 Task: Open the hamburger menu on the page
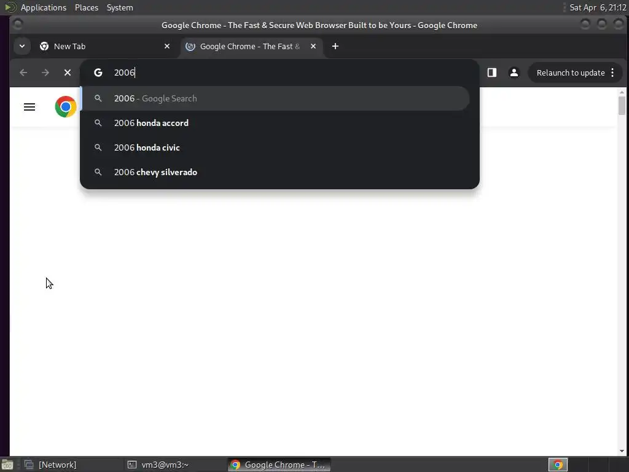29,107
